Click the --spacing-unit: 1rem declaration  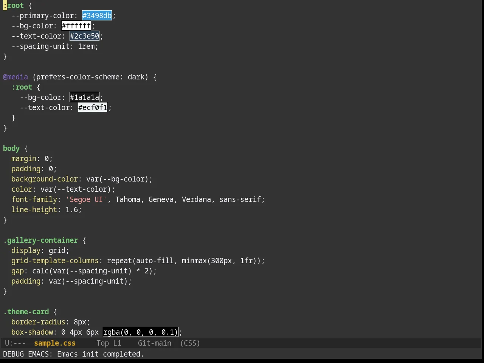[55, 46]
